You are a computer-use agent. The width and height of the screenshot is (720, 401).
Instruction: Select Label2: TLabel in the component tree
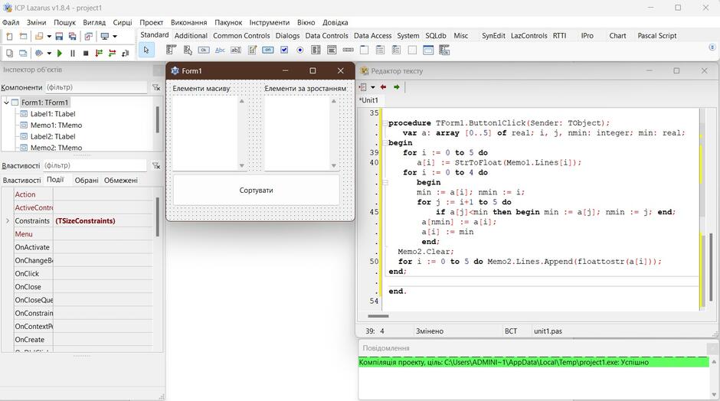pos(53,136)
